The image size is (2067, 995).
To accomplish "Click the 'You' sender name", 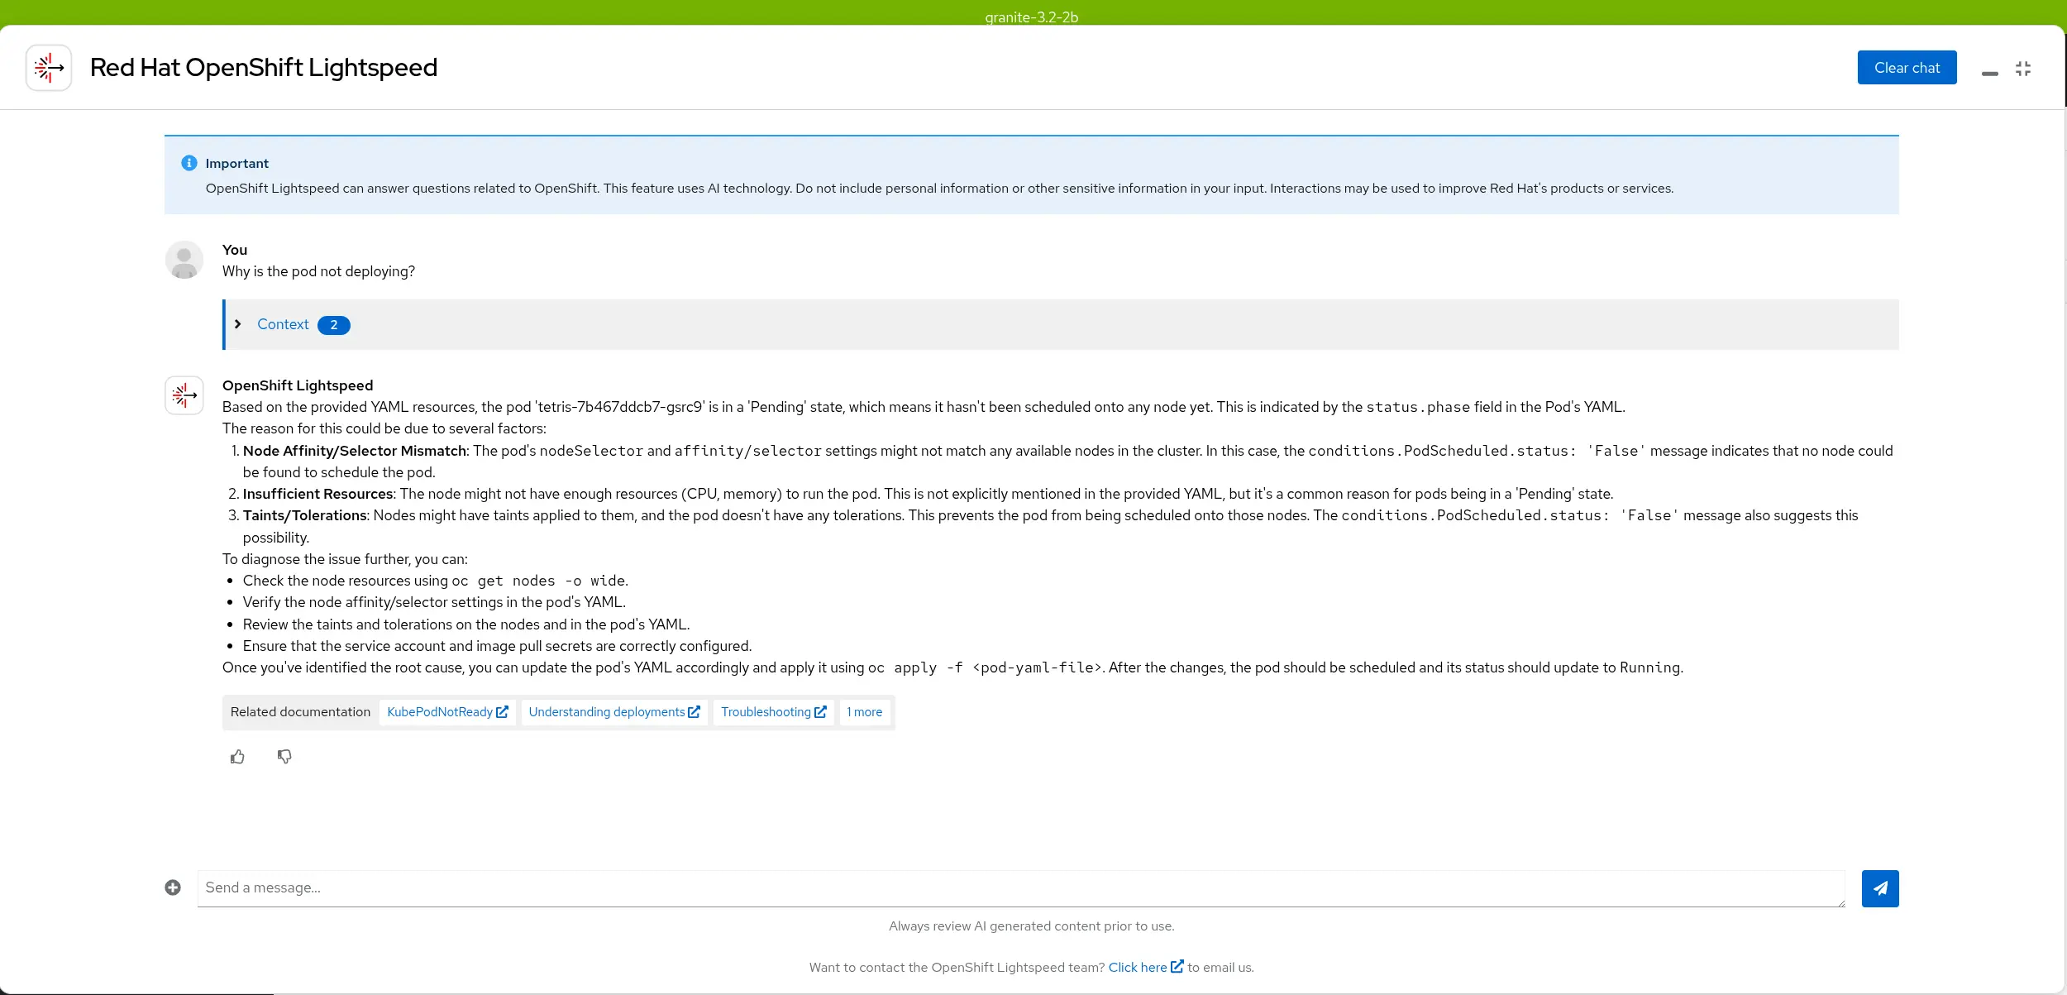I will (235, 250).
